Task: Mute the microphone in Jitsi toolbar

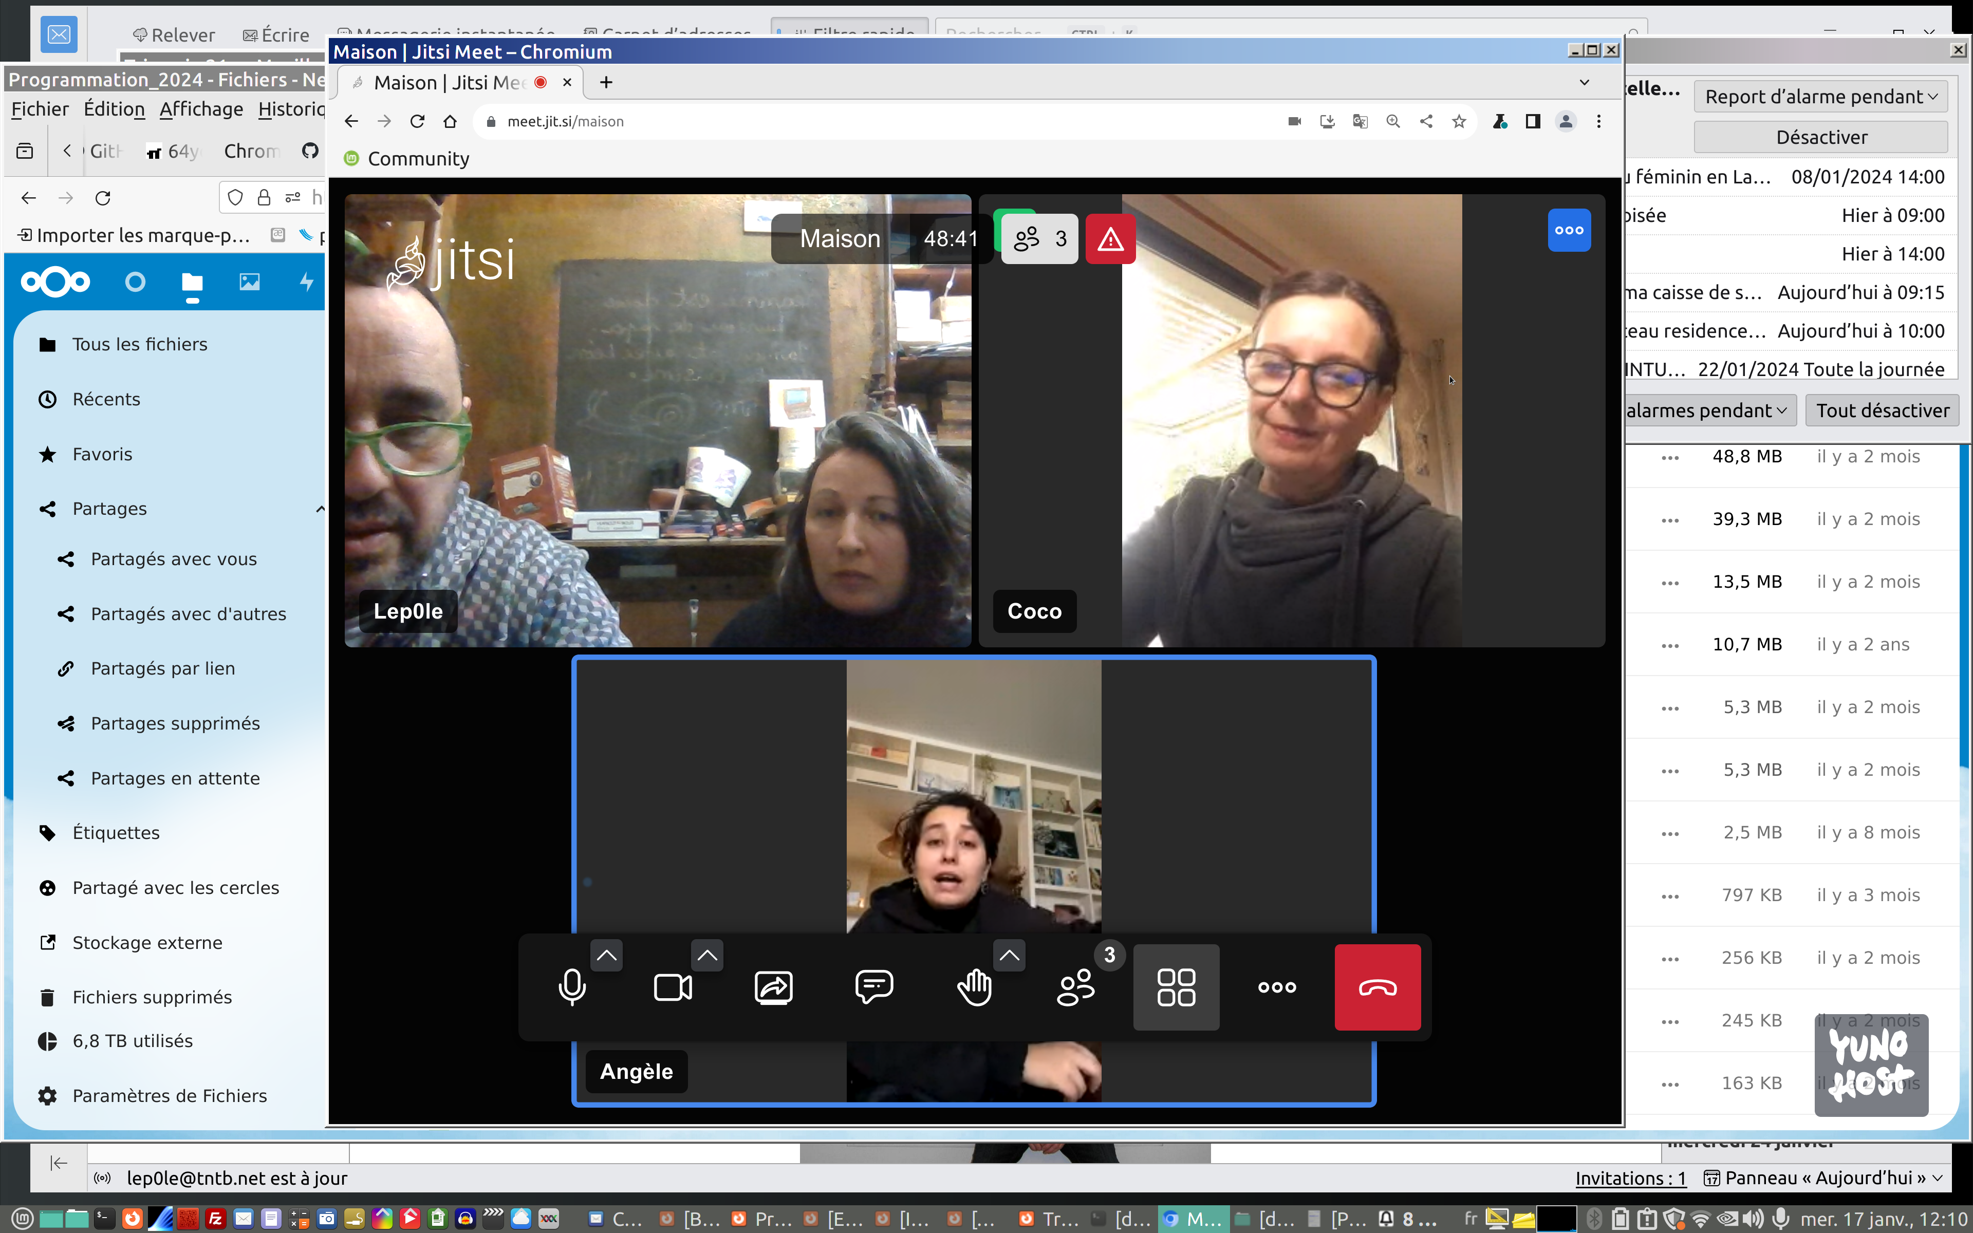Action: [x=571, y=987]
